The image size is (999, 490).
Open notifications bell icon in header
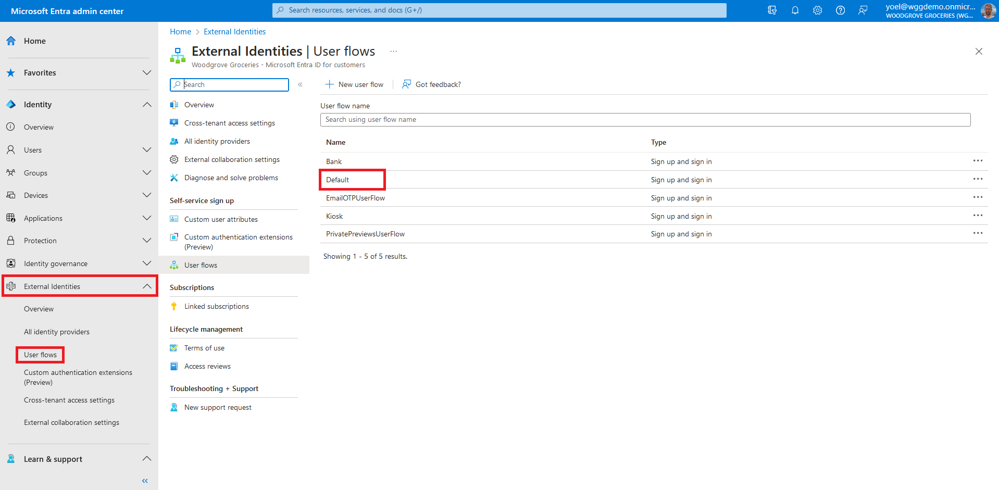pyautogui.click(x=795, y=10)
